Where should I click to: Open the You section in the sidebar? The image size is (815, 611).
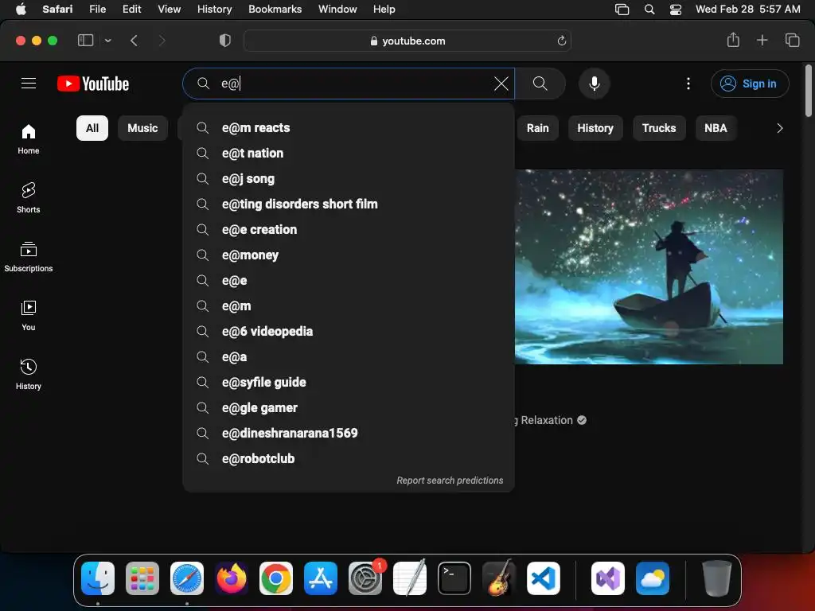click(x=29, y=315)
